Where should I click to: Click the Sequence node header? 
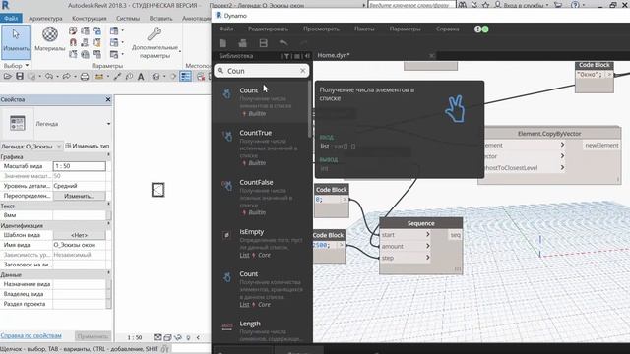click(420, 223)
